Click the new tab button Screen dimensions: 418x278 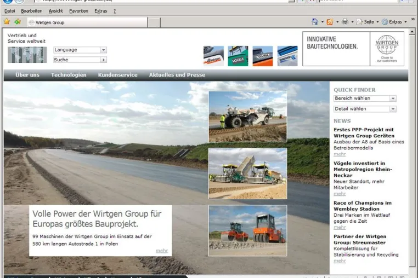[x=154, y=22]
